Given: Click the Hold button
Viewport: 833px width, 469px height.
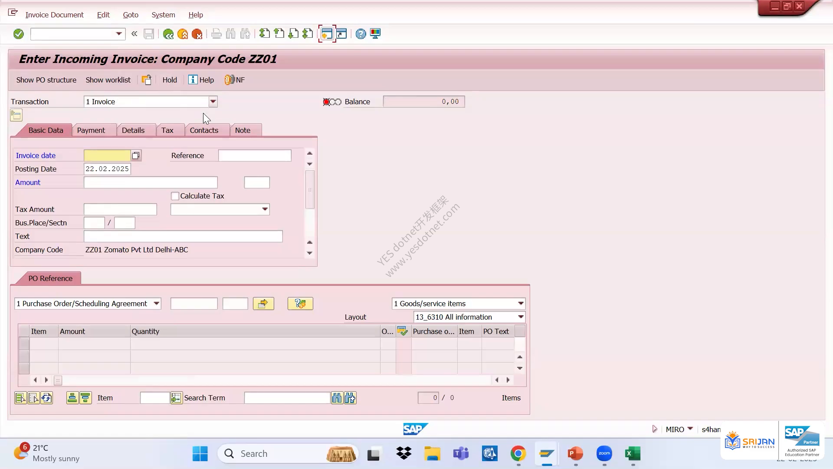Looking at the screenshot, I should [170, 80].
